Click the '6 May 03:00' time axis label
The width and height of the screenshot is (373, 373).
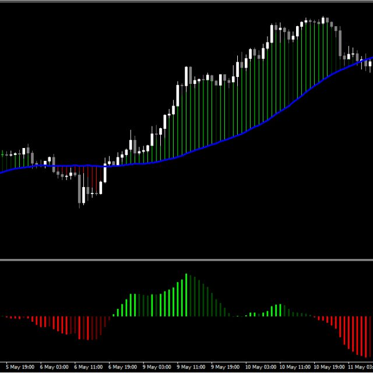54,367
